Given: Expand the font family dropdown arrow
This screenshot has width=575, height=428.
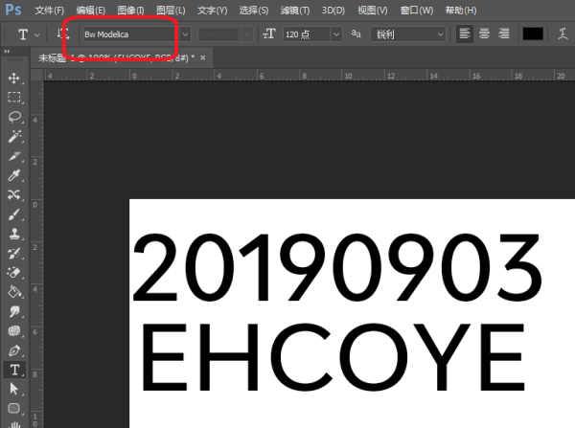Looking at the screenshot, I should [185, 34].
